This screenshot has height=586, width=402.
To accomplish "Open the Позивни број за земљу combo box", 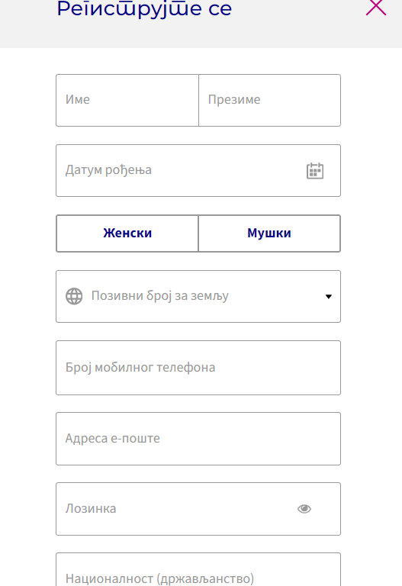I will click(198, 296).
